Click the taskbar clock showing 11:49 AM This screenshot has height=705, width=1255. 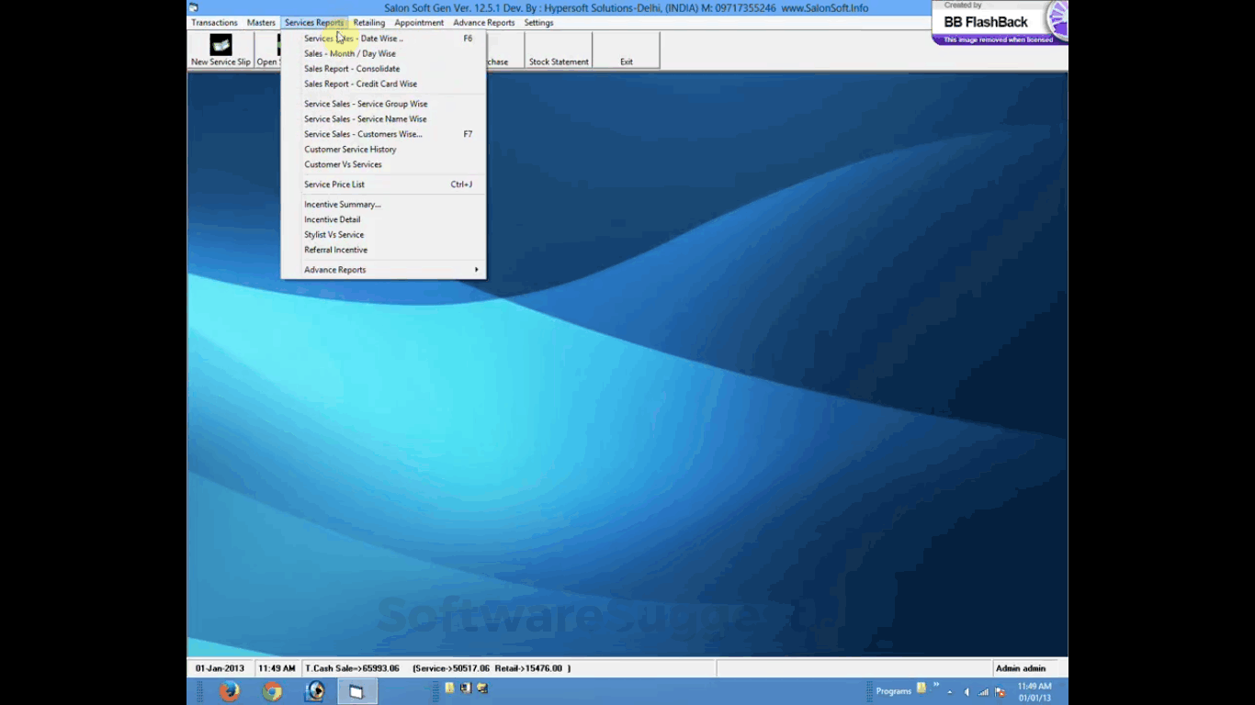[x=1035, y=691]
